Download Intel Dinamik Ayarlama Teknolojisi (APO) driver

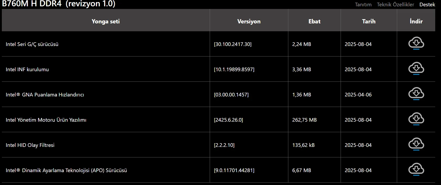coord(416,169)
